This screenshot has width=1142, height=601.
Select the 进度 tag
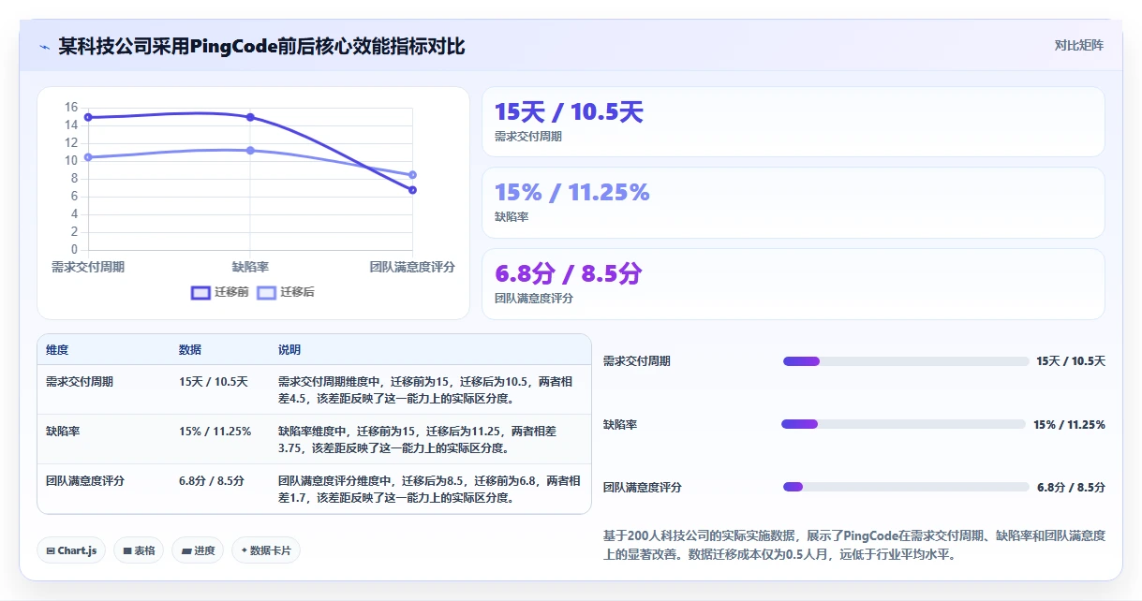coord(198,550)
